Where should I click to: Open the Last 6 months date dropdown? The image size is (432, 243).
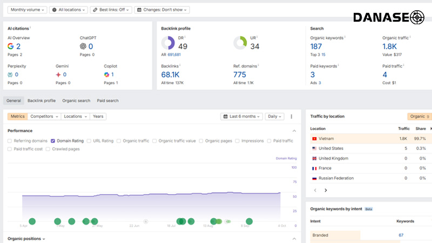pyautogui.click(x=241, y=116)
